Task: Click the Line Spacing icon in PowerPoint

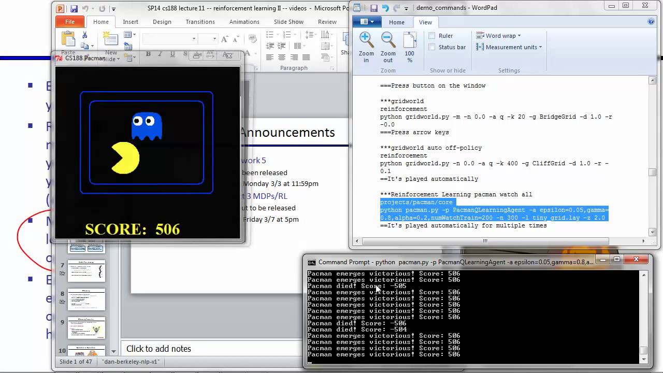Action: coord(310,35)
